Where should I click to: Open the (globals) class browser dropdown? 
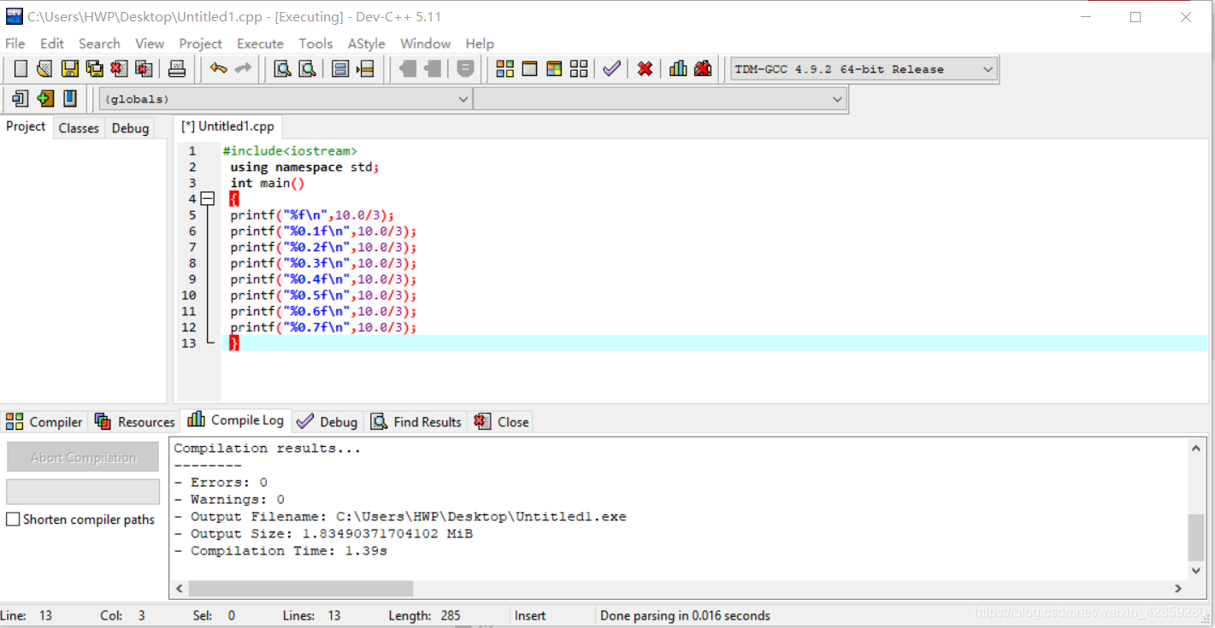pos(463,98)
